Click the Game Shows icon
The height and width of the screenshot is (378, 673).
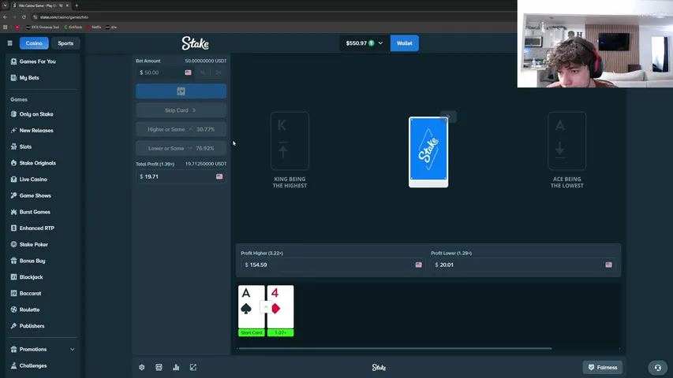point(13,195)
